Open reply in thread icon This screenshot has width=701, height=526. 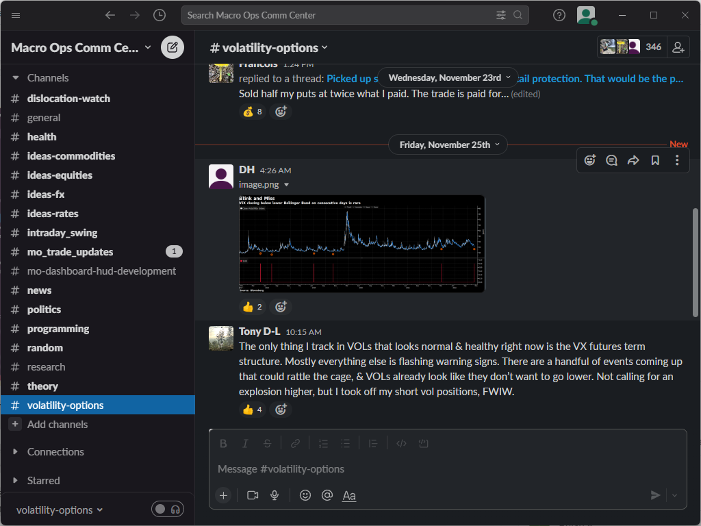coord(611,160)
